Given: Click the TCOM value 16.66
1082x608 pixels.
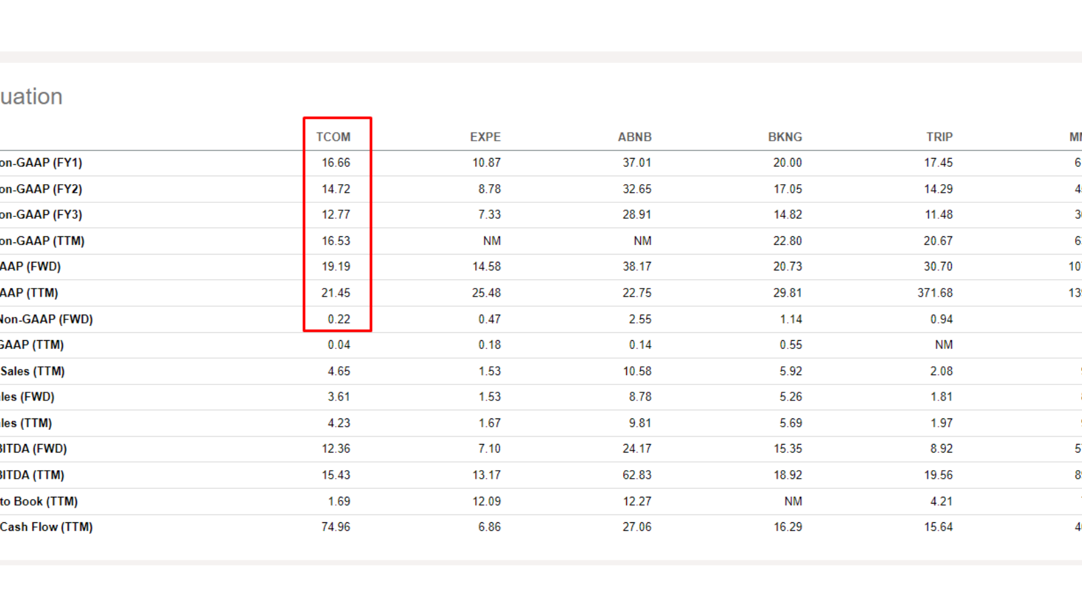Looking at the screenshot, I should coord(336,163).
